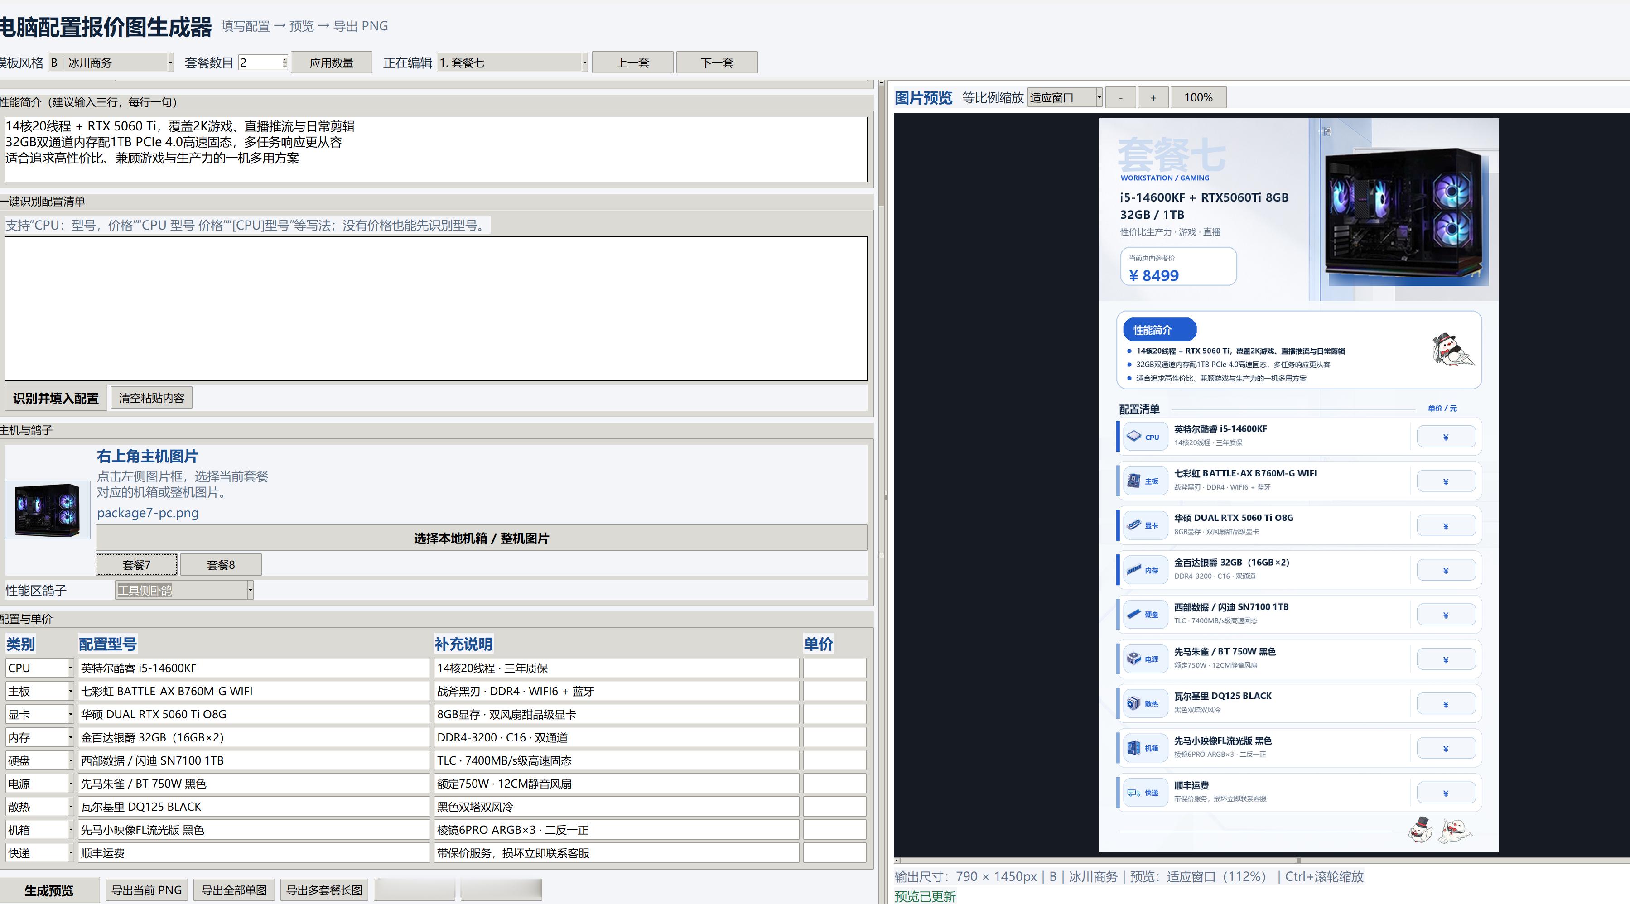The width and height of the screenshot is (1630, 904).
Task: Click the 生成预览 button
Action: tap(49, 890)
